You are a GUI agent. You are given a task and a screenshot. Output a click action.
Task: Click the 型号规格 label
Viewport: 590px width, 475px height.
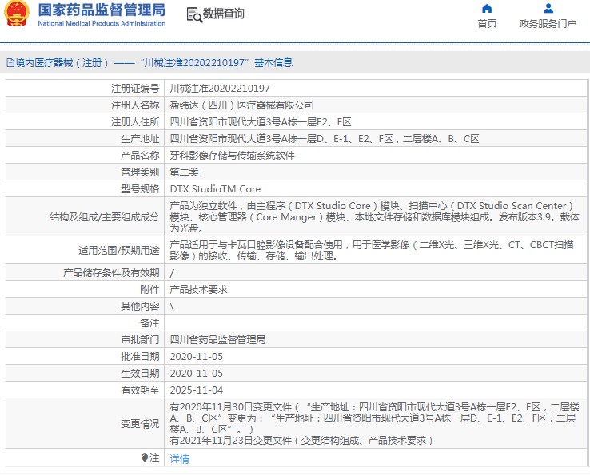140,189
